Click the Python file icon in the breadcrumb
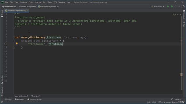Viewport: 186px width, 104px height. [x=39, y=6]
